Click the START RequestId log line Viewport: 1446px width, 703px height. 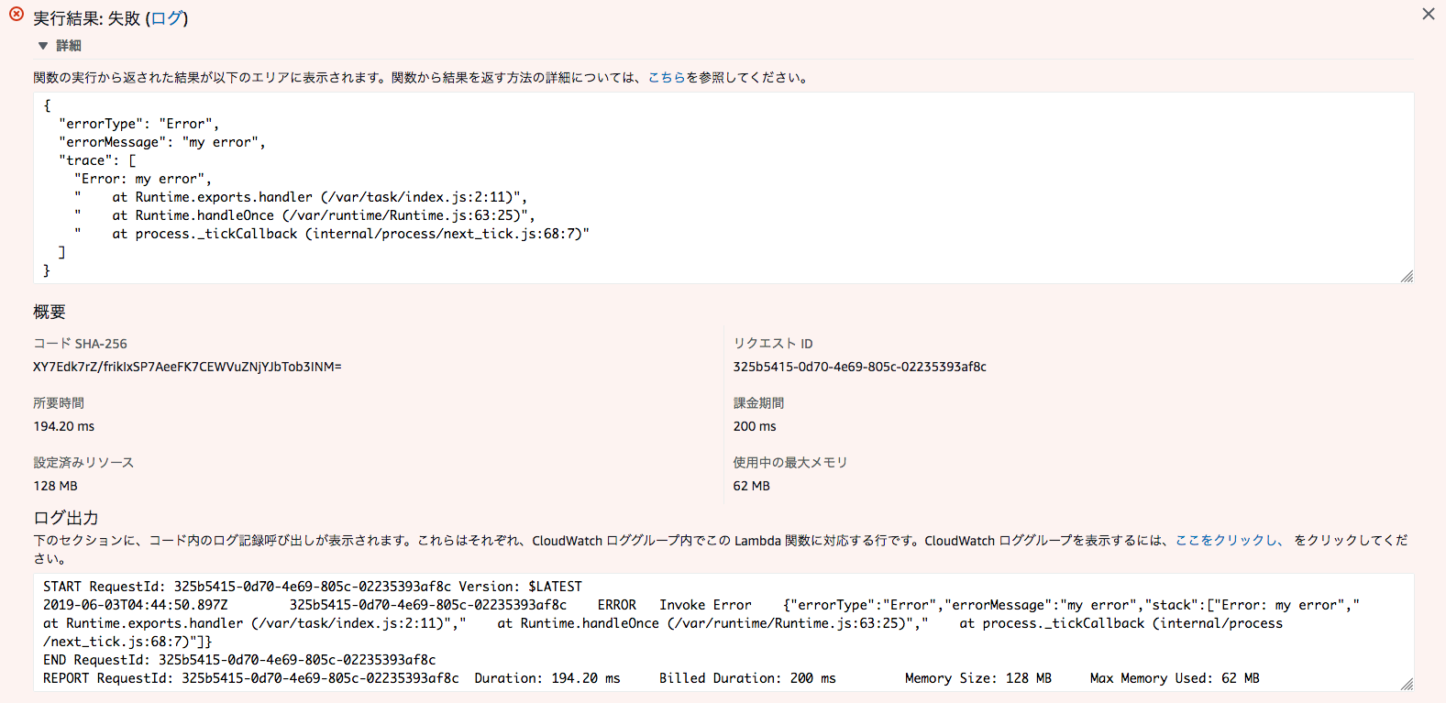313,587
